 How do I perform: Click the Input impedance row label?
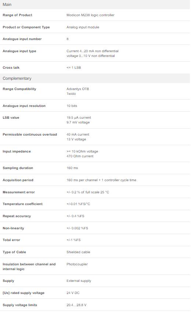(x=17, y=151)
